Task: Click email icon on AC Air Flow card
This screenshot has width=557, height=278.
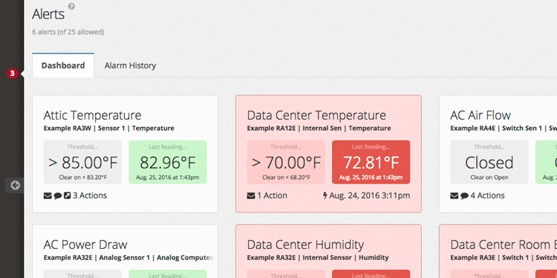Action: [455, 196]
